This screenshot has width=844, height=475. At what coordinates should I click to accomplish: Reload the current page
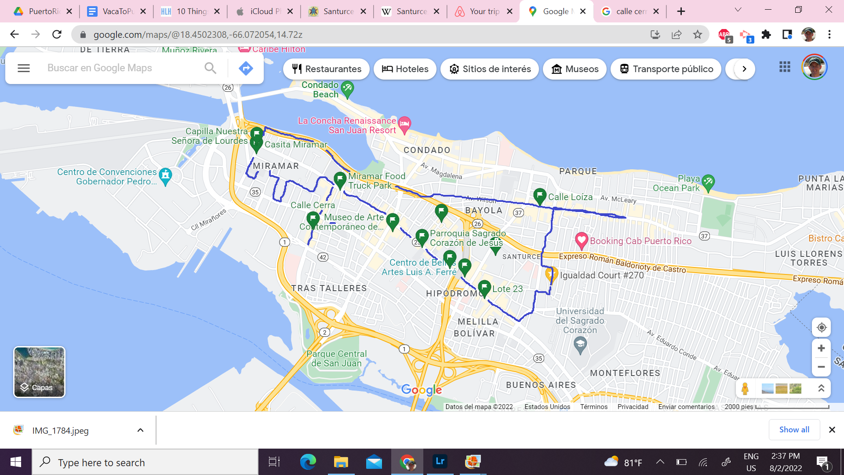pos(57,34)
